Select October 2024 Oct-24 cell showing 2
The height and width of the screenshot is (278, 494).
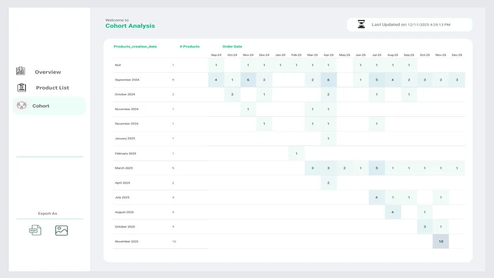click(x=232, y=95)
